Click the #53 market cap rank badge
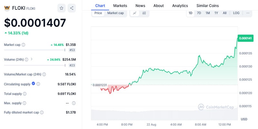 click(x=72, y=50)
